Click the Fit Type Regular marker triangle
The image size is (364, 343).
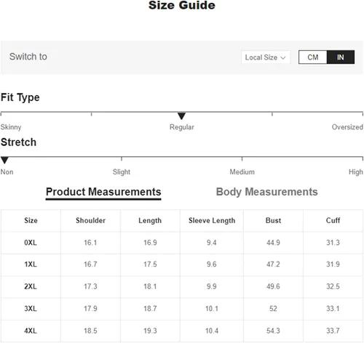(x=181, y=116)
